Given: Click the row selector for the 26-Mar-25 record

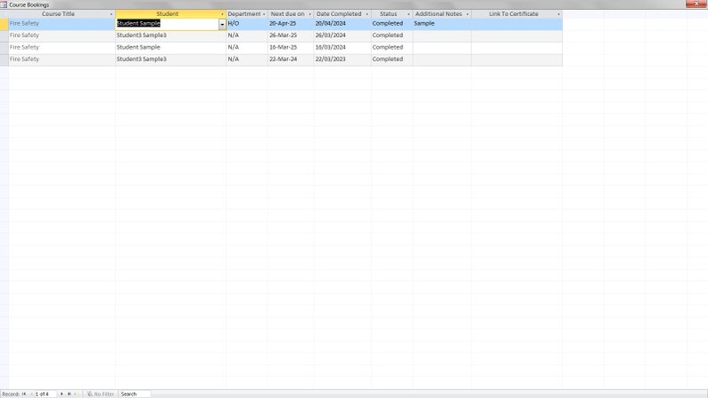Looking at the screenshot, I should coord(4,36).
